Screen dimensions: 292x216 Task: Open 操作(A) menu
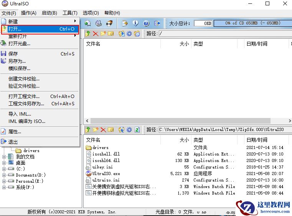28,13
